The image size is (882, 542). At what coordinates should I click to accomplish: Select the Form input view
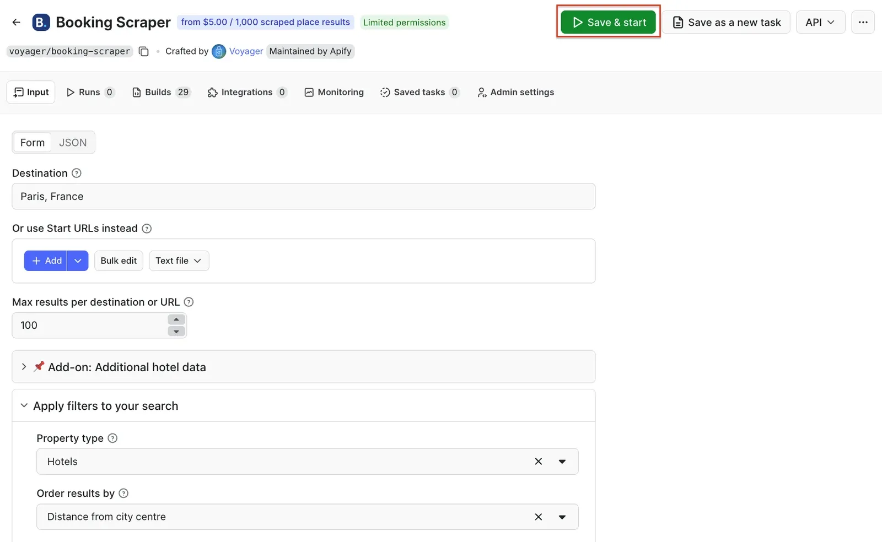[x=33, y=143]
